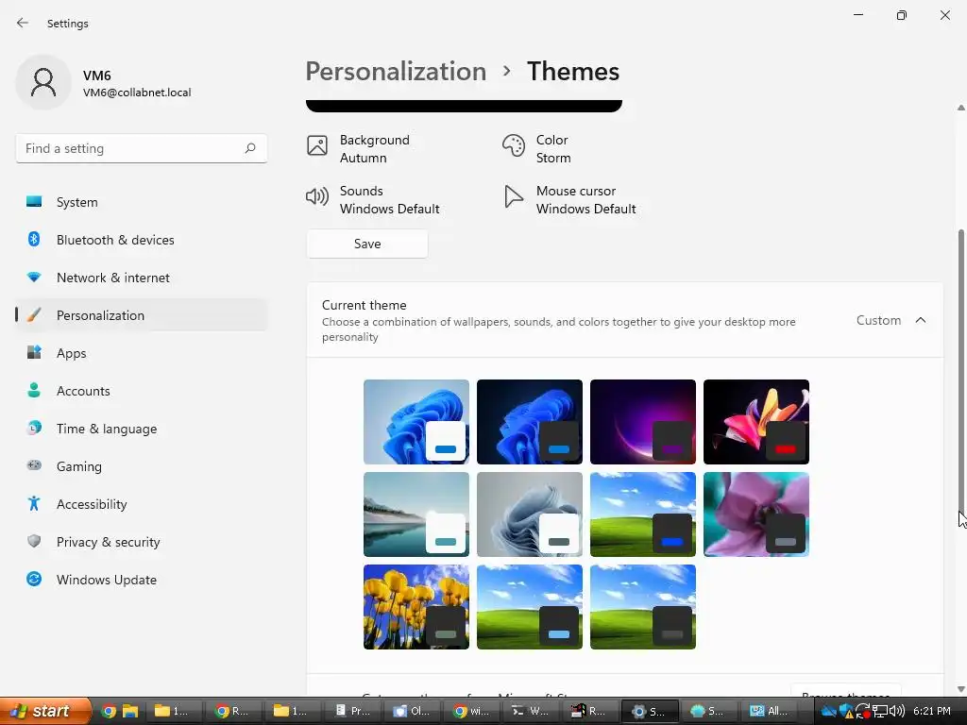Open Sounds Windows Default setting

[x=373, y=200]
